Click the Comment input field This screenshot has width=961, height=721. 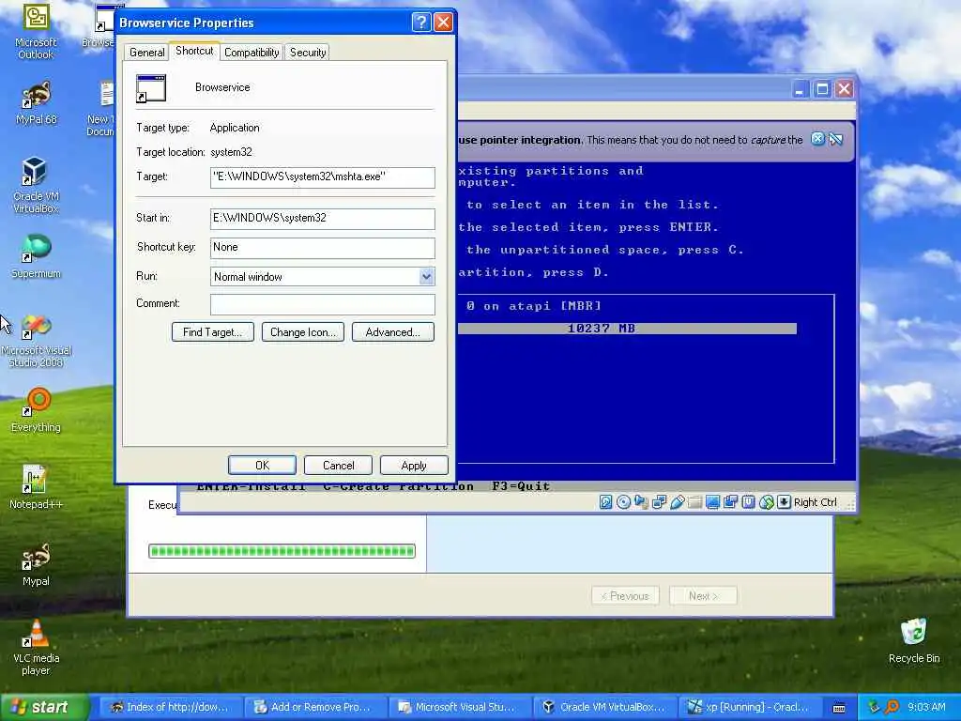click(323, 304)
